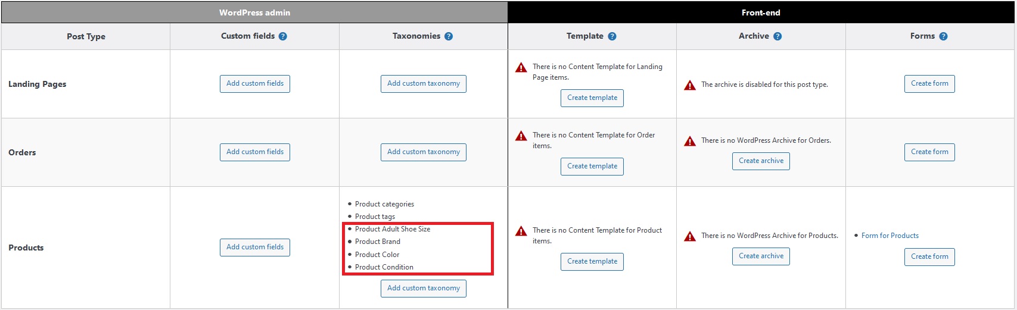Image resolution: width=1017 pixels, height=310 pixels.
Task: Create archive for Orders
Action: click(x=761, y=161)
